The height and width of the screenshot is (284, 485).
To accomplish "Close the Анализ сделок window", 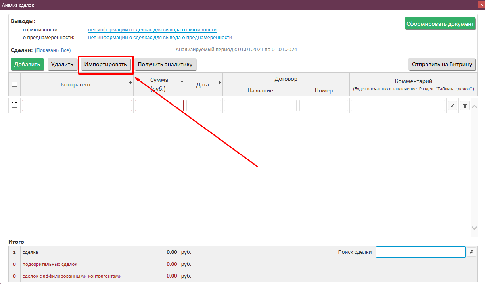I will pos(481,4).
